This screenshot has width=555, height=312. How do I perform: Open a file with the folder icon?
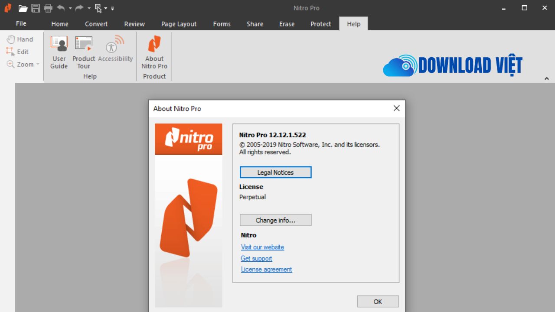[23, 8]
